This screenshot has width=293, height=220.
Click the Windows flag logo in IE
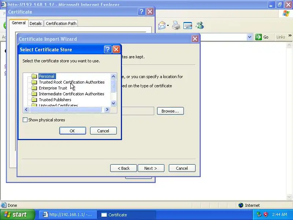[286, 14]
